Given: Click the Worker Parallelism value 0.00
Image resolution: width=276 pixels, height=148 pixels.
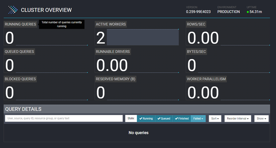Looking at the screenshot, I should [203, 93].
